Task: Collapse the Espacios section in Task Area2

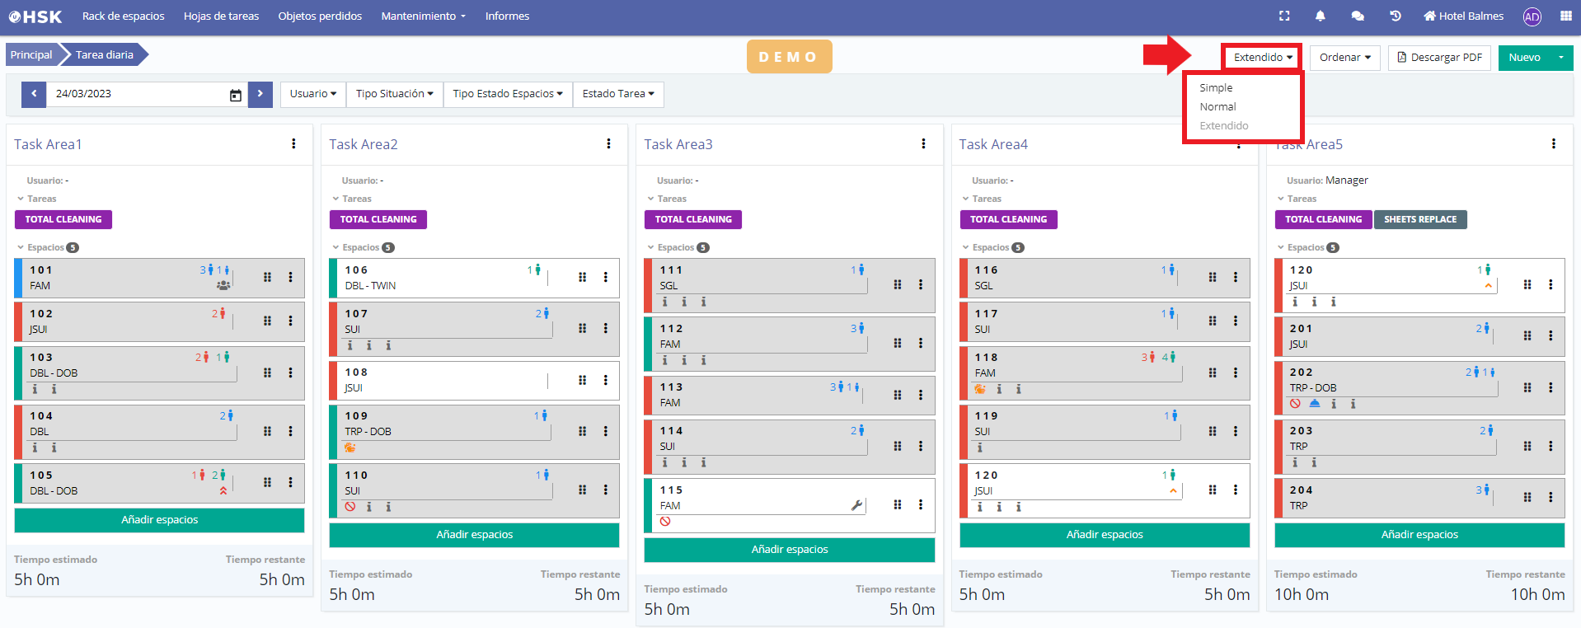Action: [335, 247]
